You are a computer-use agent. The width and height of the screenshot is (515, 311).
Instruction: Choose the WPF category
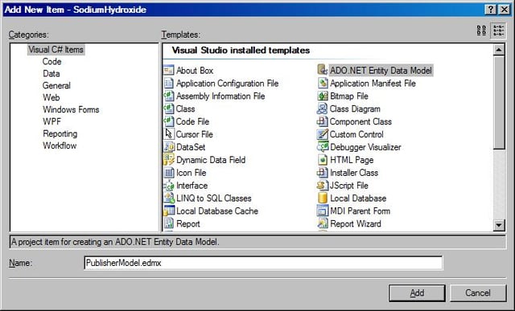pos(51,121)
